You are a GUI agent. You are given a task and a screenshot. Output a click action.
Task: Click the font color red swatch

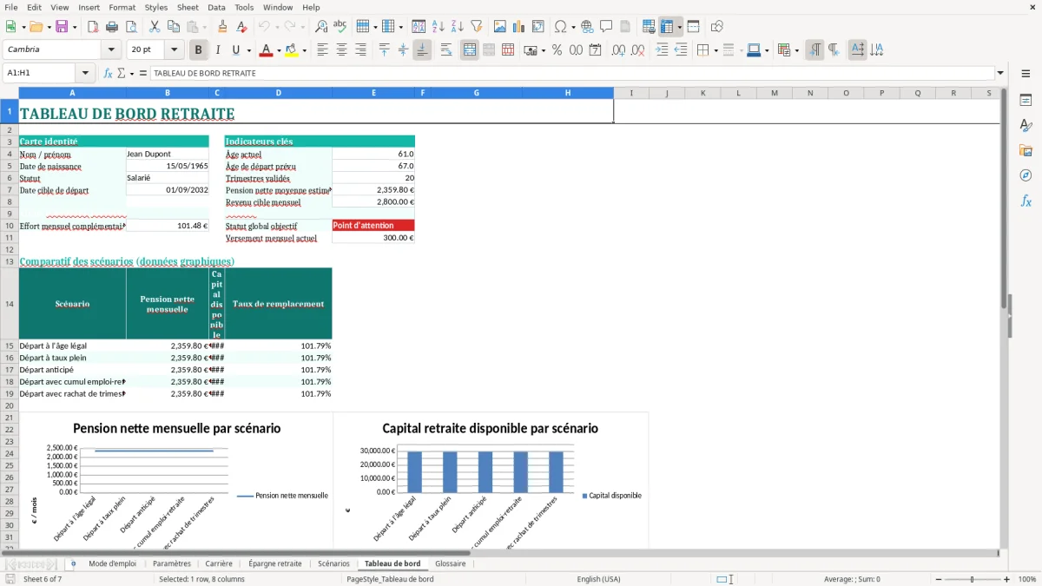click(x=266, y=50)
